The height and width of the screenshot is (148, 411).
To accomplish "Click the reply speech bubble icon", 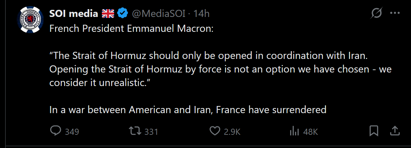I will point(55,131).
